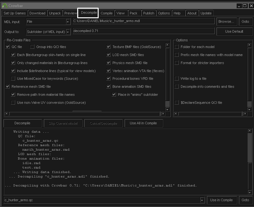Click left scroll arrow of Options panel

(x=176, y=114)
